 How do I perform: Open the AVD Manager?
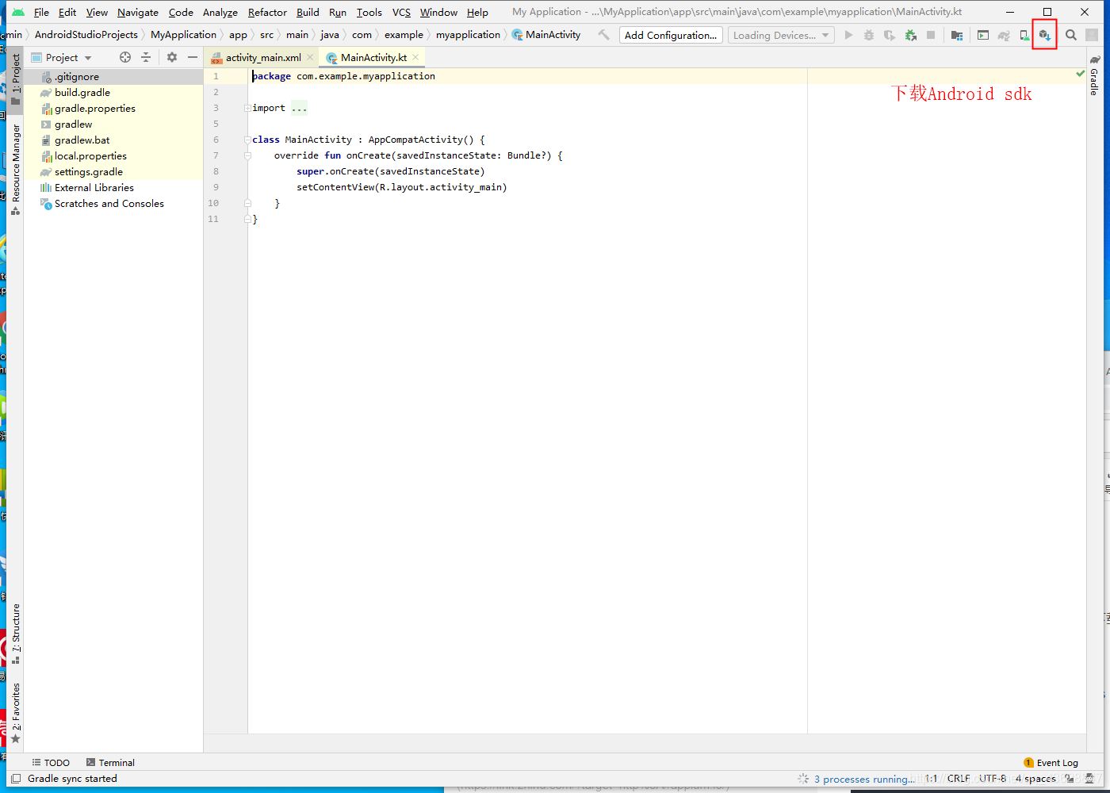point(1024,34)
